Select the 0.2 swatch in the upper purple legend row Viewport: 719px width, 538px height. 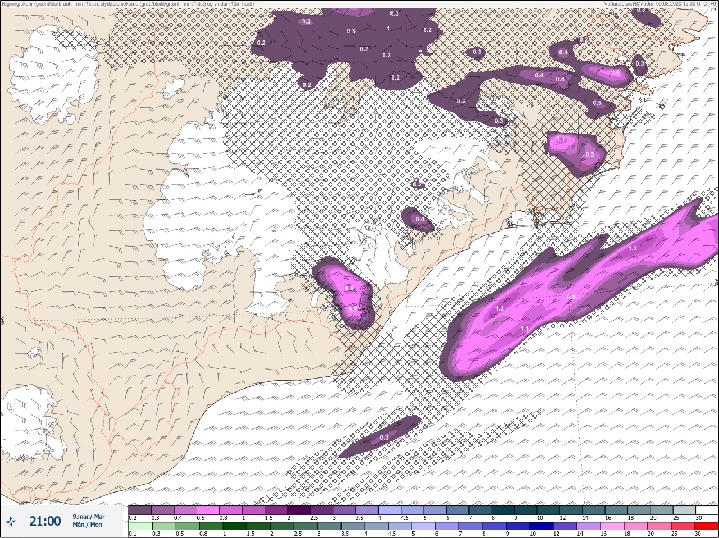pos(140,510)
